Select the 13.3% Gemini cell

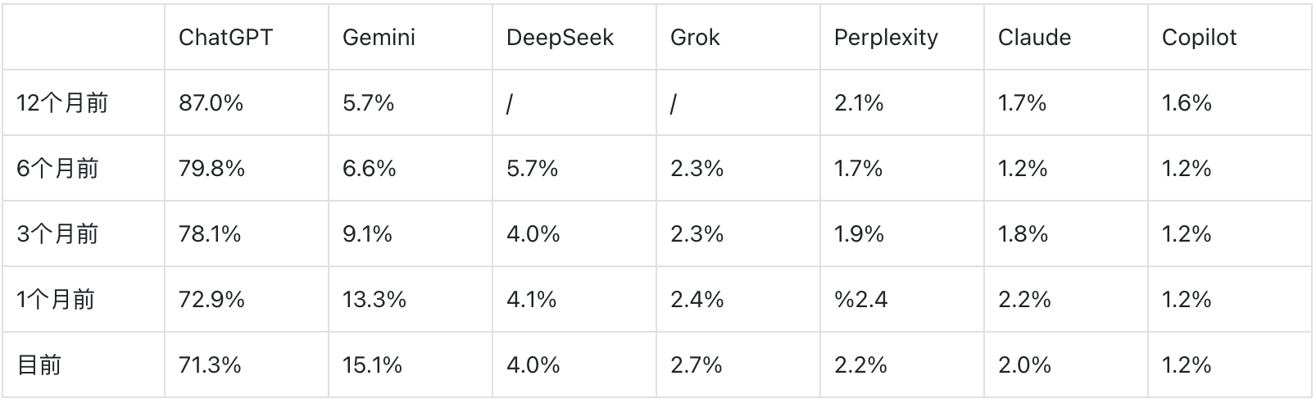(x=374, y=300)
